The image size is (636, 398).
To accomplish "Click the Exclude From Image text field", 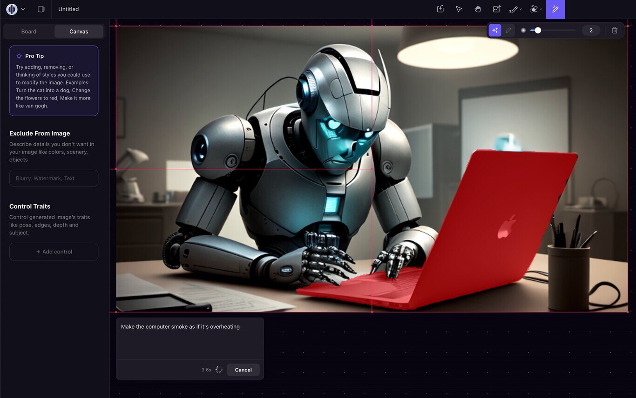I will pyautogui.click(x=54, y=178).
